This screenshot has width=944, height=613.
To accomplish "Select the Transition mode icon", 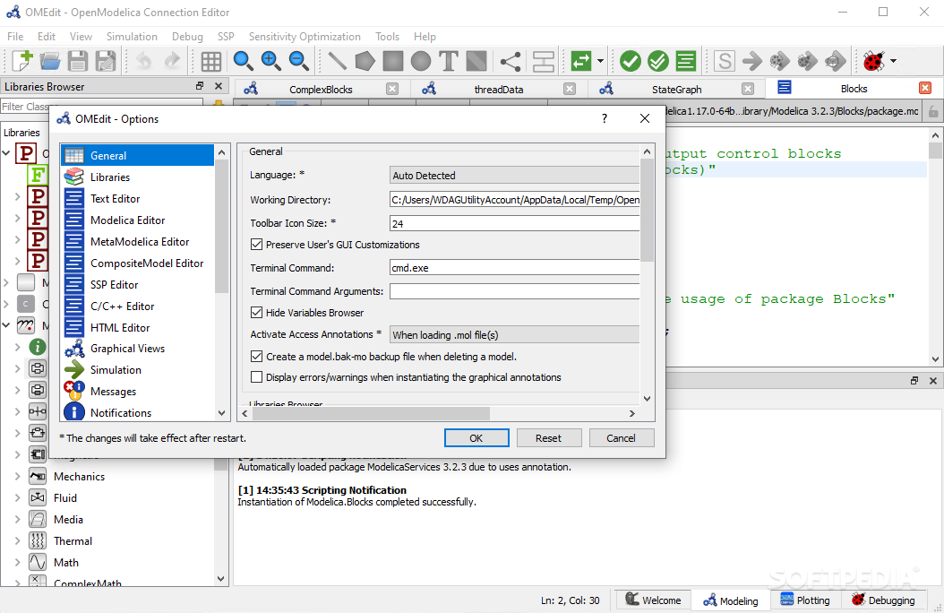I will [x=543, y=61].
